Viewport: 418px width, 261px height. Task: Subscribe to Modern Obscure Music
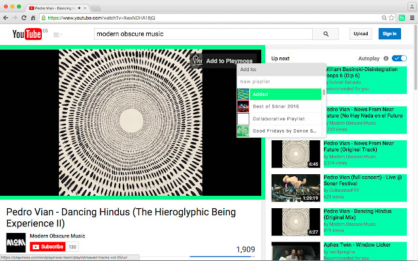coord(48,247)
